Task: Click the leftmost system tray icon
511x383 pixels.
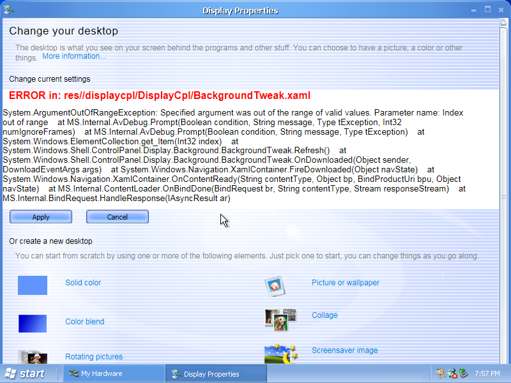Action: (x=441, y=373)
